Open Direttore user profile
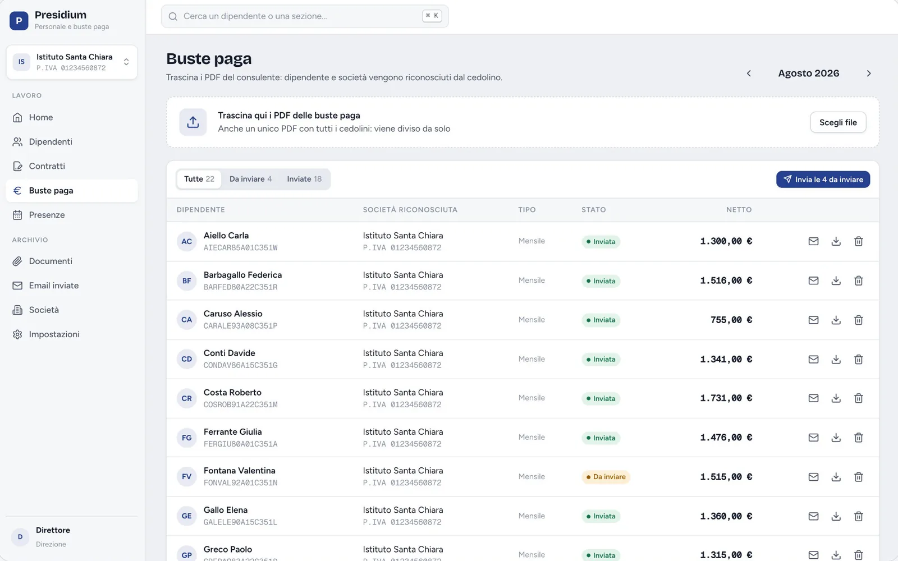Viewport: 898px width, 561px height. coord(72,537)
